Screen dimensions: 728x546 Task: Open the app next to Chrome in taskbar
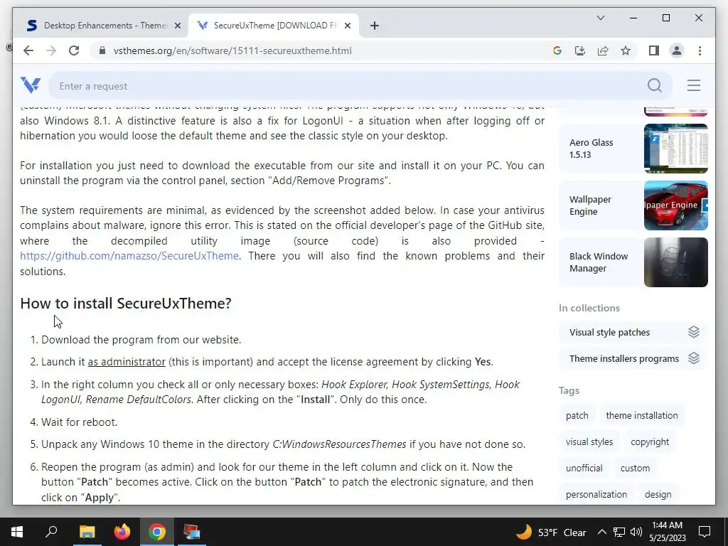coord(192,532)
